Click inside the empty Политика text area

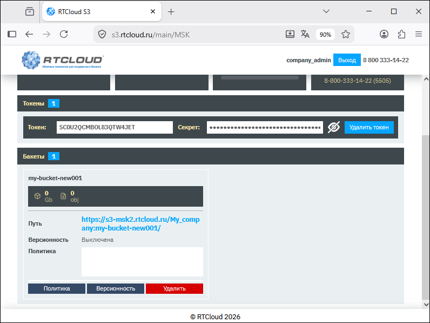point(142,262)
